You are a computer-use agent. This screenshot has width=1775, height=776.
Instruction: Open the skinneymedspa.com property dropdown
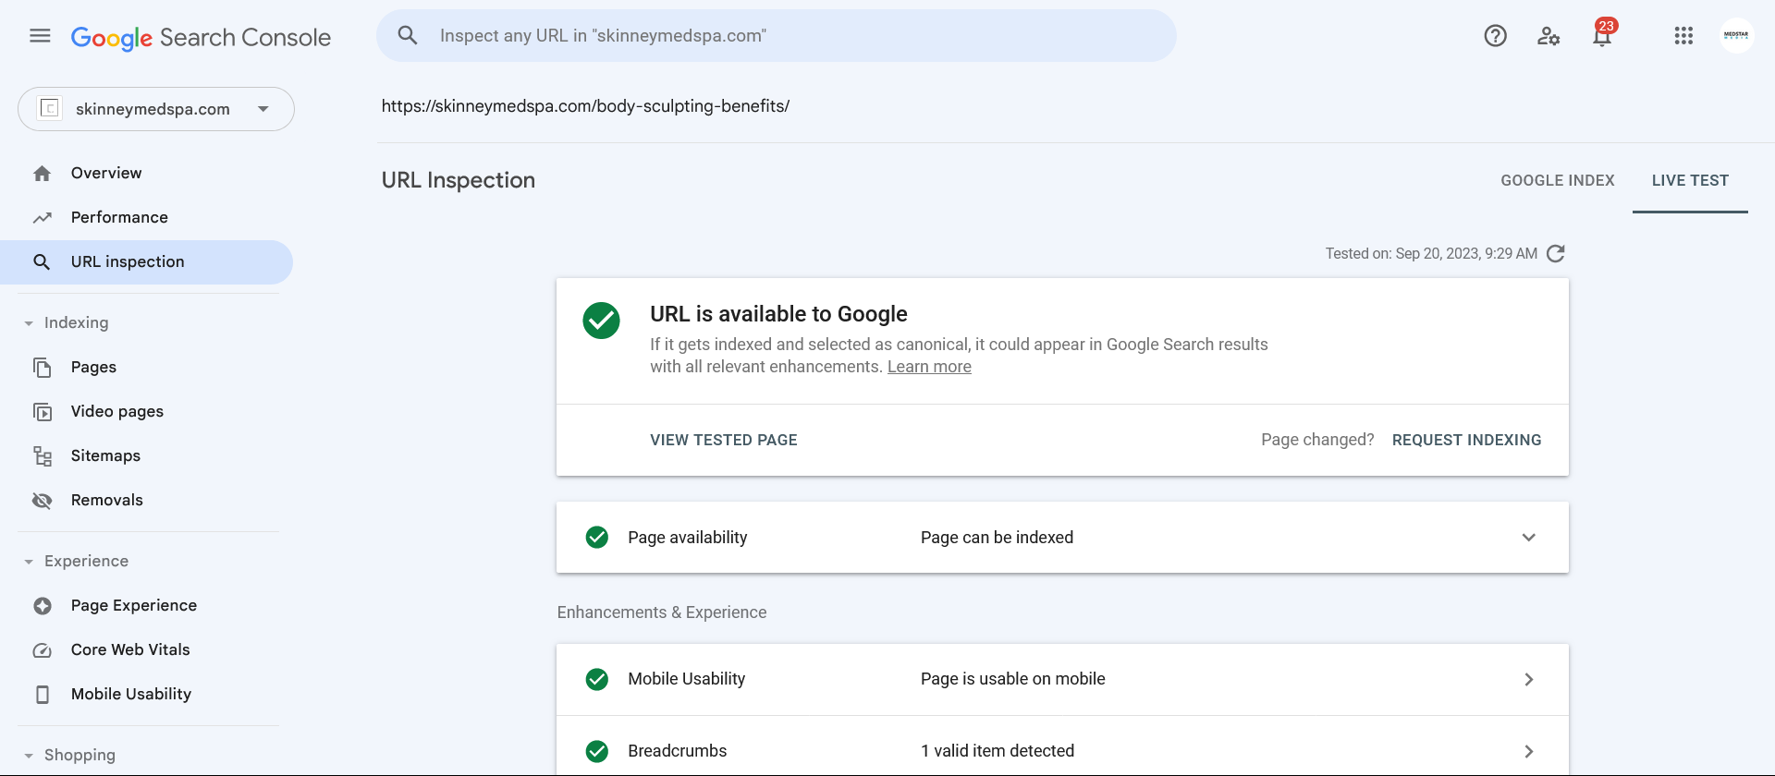pos(156,109)
